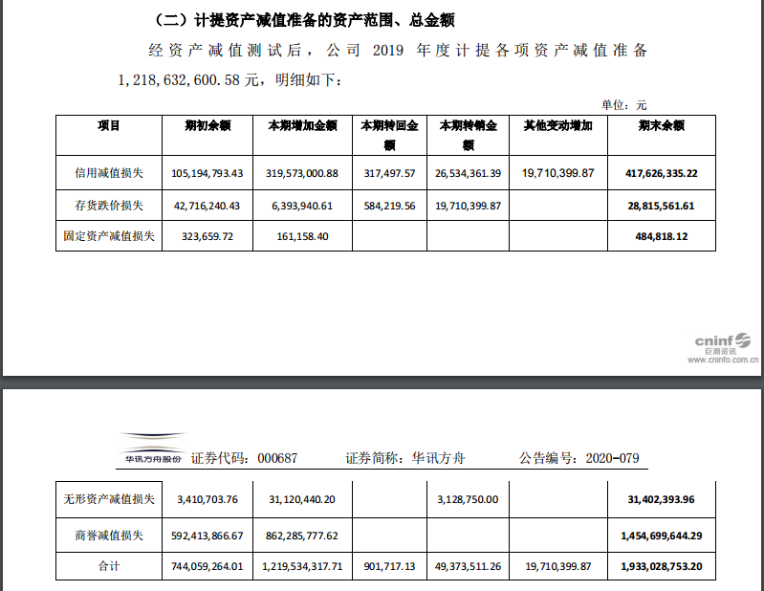Viewport: 764px width, 591px height.
Task: Click the row label 信用减值损失
Action: pos(109,173)
